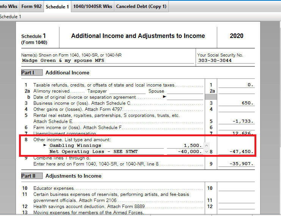The width and height of the screenshot is (281, 216).
Task: Click line 1 taxable refunds amount field
Action: [x=236, y=85]
